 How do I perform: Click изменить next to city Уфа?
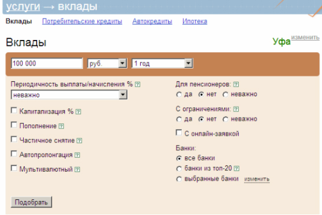coord(305,38)
